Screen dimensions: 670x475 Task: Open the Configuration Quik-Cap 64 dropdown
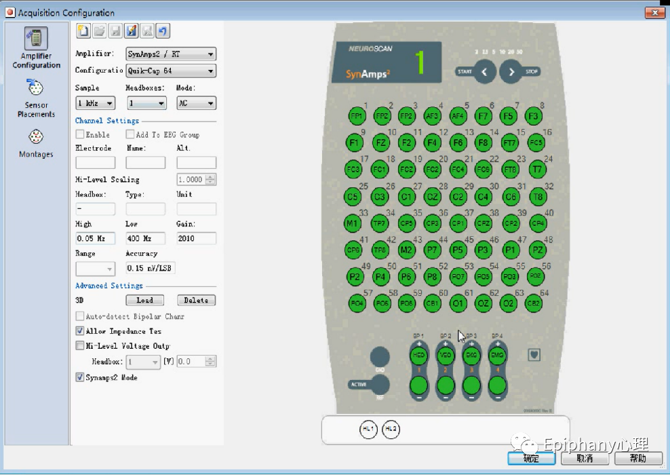[x=171, y=71]
